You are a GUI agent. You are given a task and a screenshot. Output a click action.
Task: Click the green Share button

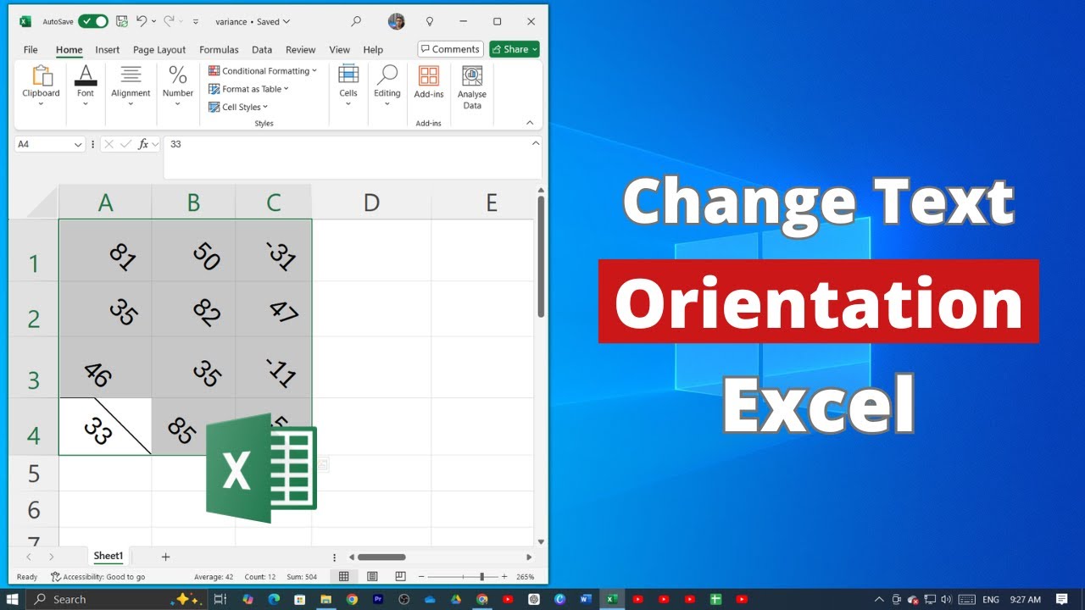click(x=515, y=49)
